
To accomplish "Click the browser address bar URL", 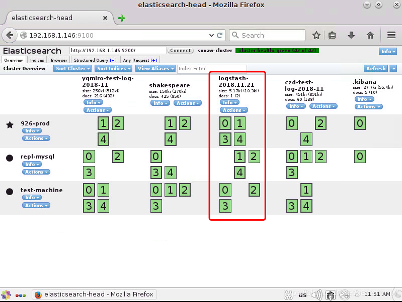I will tap(61, 35).
